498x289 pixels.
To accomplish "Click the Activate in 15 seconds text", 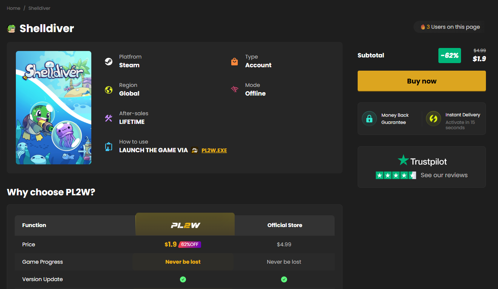I will (x=460, y=125).
